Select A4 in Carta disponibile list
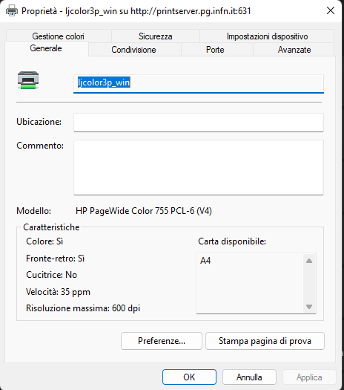The image size is (344, 390). [x=205, y=261]
